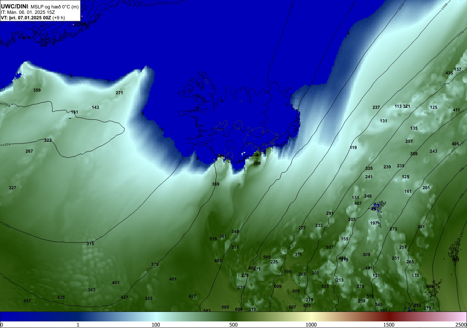467x328 pixels.
Task: Click the map value 119
Action: pyautogui.click(x=353, y=148)
